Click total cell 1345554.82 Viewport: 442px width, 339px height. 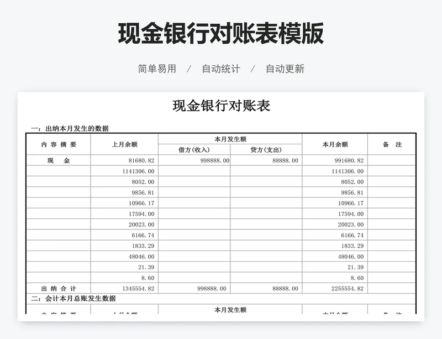click(x=125, y=289)
